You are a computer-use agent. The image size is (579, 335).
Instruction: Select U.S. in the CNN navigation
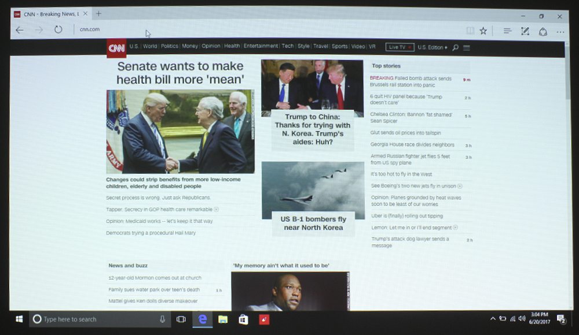(x=134, y=46)
